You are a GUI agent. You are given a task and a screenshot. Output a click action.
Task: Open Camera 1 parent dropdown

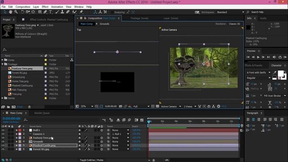(x=120, y=134)
